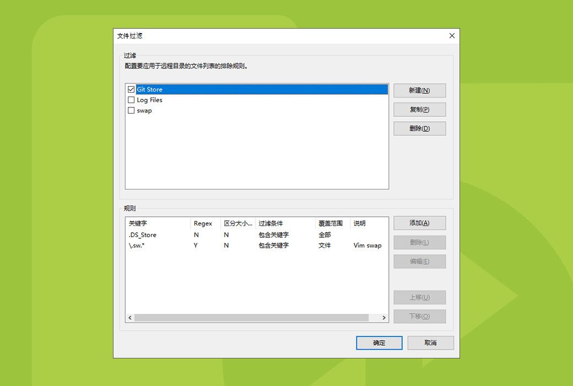Select the .DS_Store rule row
This screenshot has width=573, height=386.
click(x=257, y=235)
